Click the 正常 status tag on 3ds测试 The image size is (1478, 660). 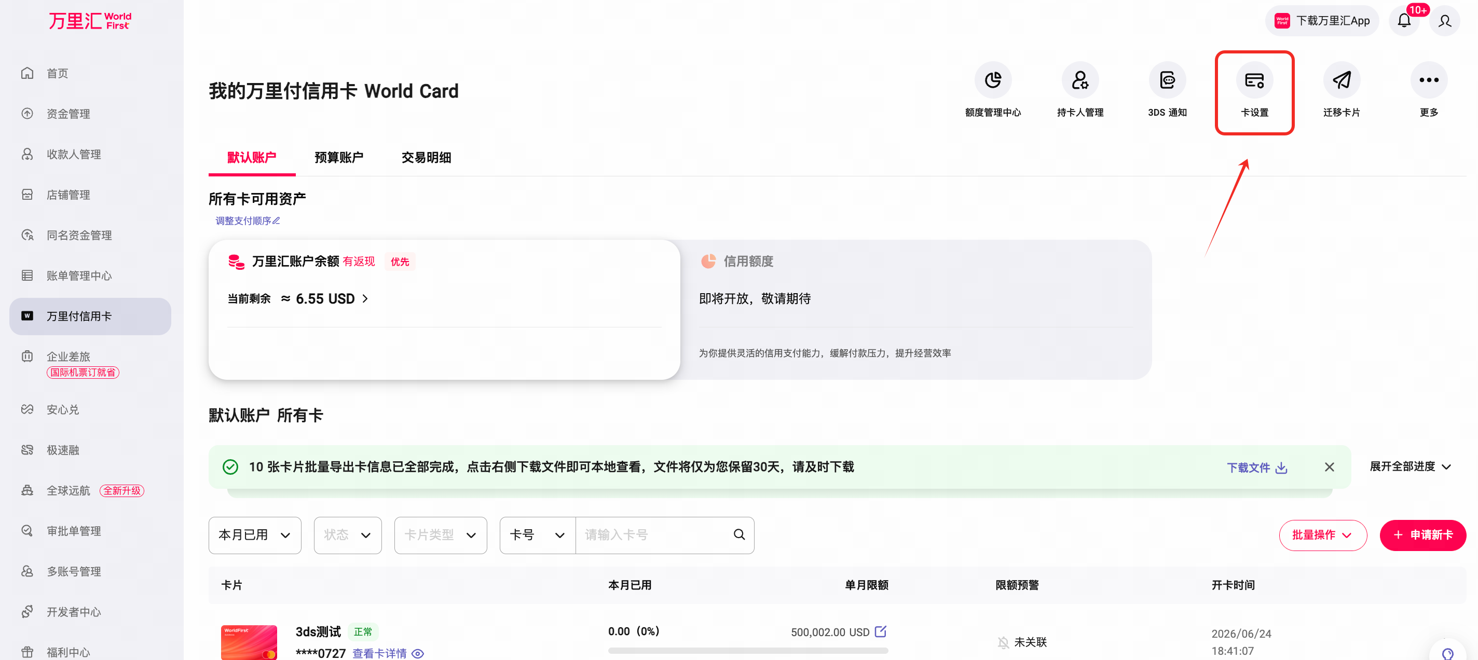[x=363, y=631]
